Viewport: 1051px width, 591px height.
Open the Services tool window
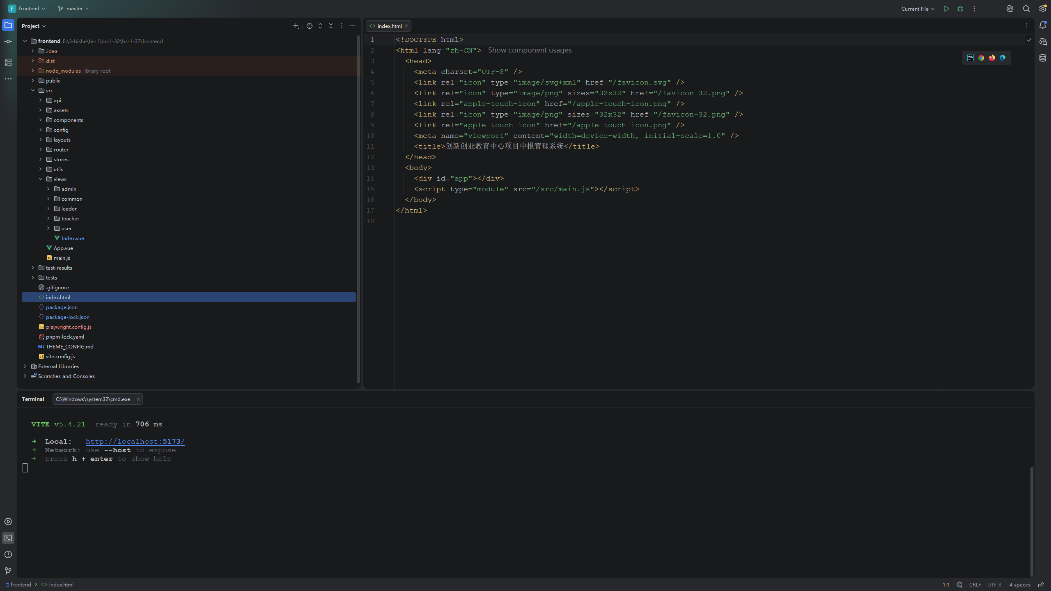pyautogui.click(x=8, y=522)
